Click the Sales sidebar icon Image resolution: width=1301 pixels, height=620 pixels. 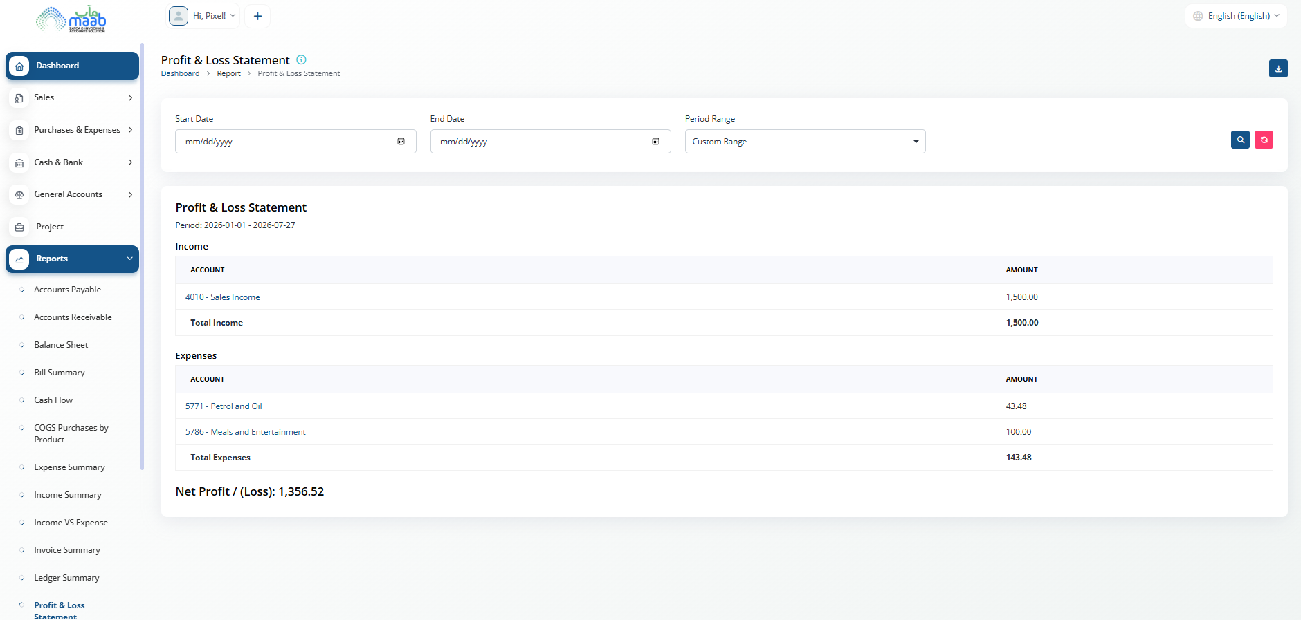point(19,98)
